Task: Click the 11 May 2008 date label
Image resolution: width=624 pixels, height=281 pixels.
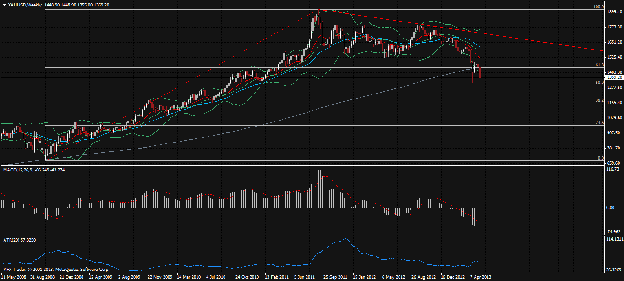Action: 14,277
